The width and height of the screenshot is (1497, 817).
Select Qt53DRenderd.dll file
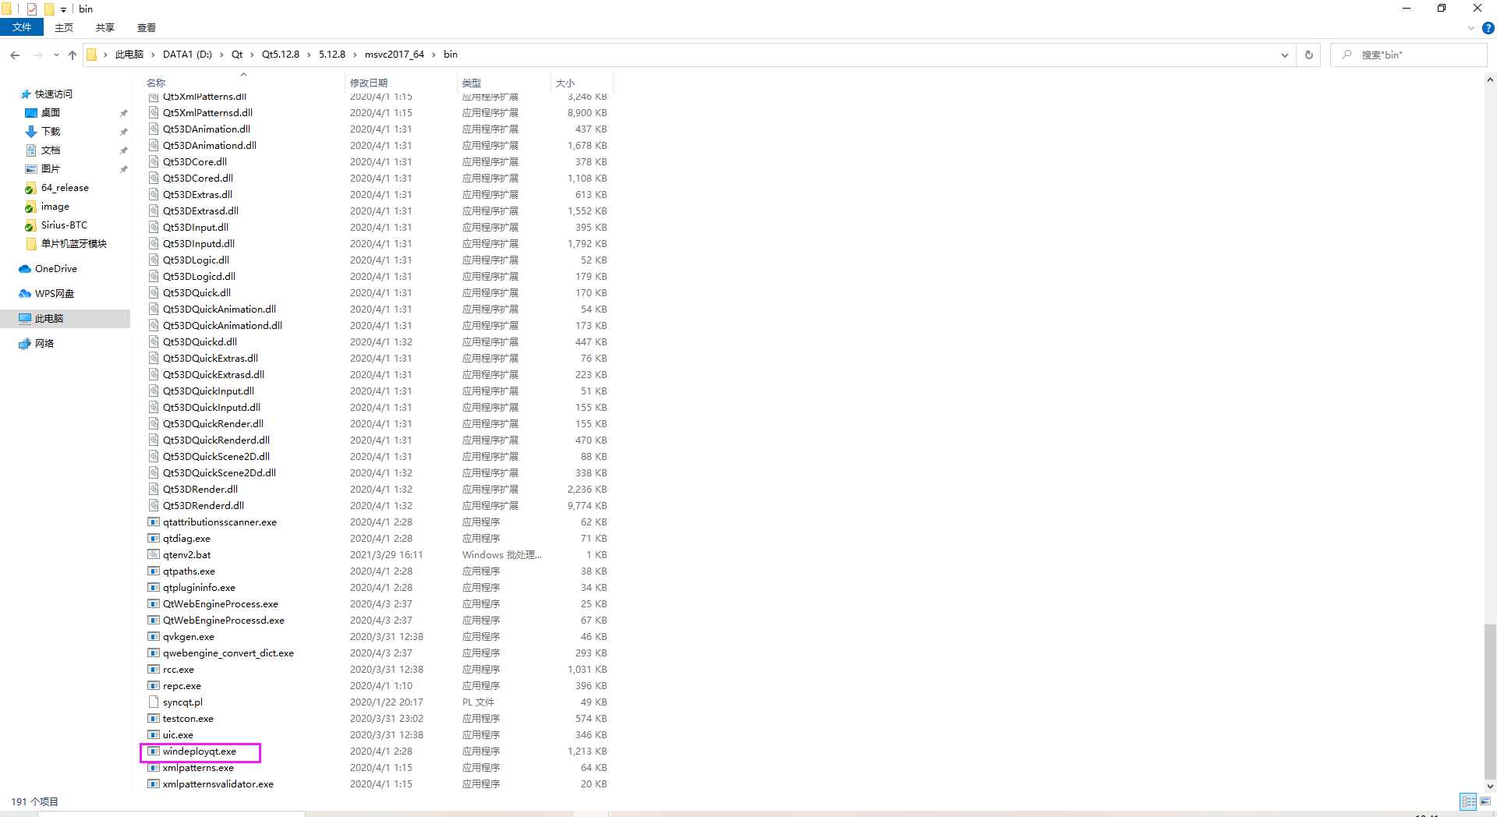(203, 506)
